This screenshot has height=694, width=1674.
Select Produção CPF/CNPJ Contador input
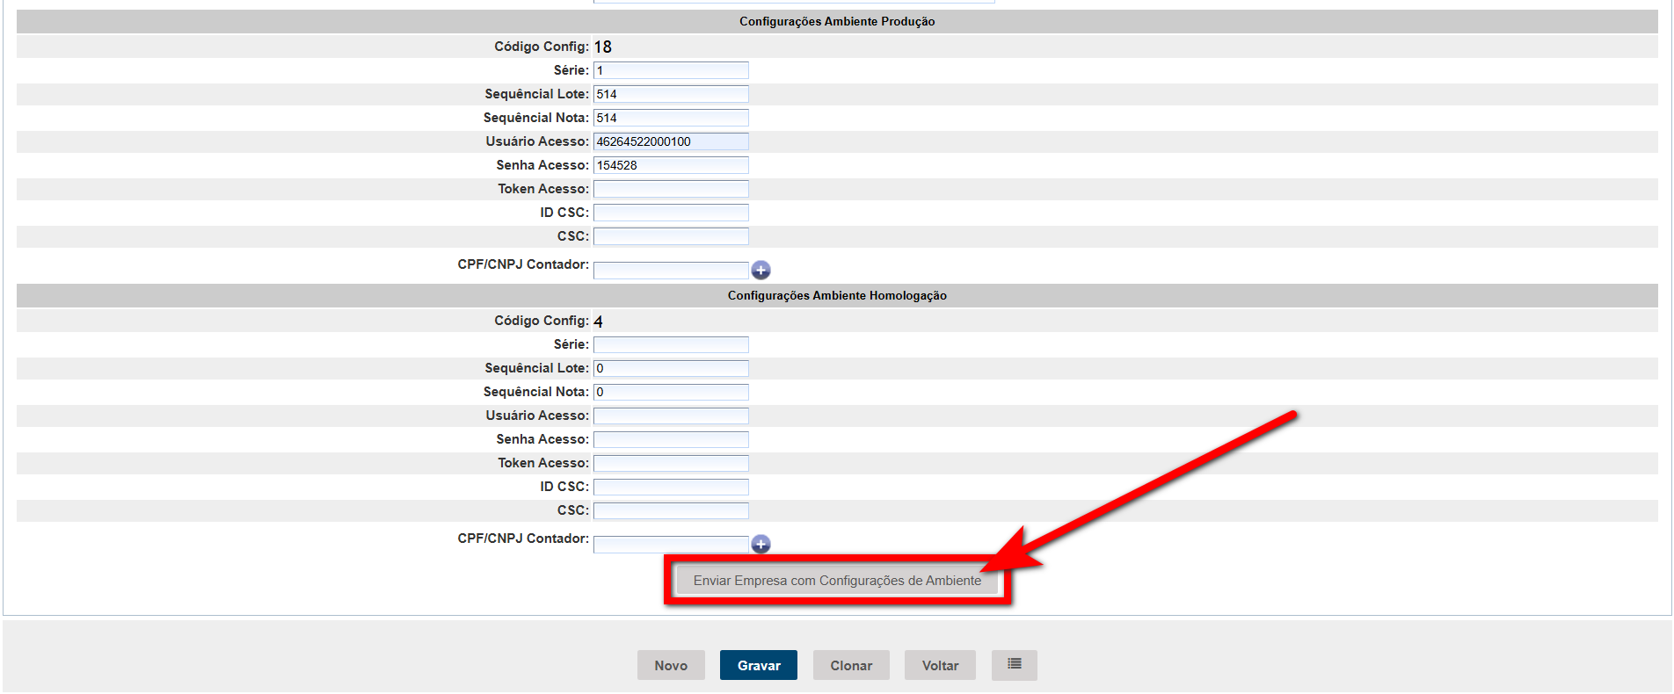click(x=671, y=271)
